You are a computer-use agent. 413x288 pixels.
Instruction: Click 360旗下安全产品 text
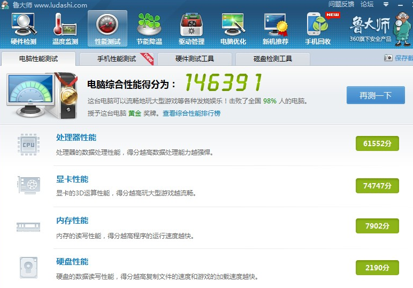370,39
